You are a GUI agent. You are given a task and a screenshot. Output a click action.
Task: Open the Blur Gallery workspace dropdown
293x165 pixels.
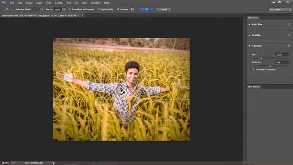point(280,10)
